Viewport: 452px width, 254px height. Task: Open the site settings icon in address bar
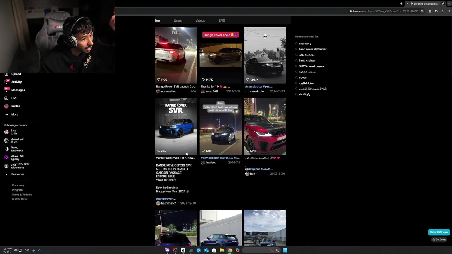422,11
